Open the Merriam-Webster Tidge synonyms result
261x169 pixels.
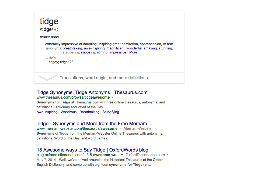(94, 124)
